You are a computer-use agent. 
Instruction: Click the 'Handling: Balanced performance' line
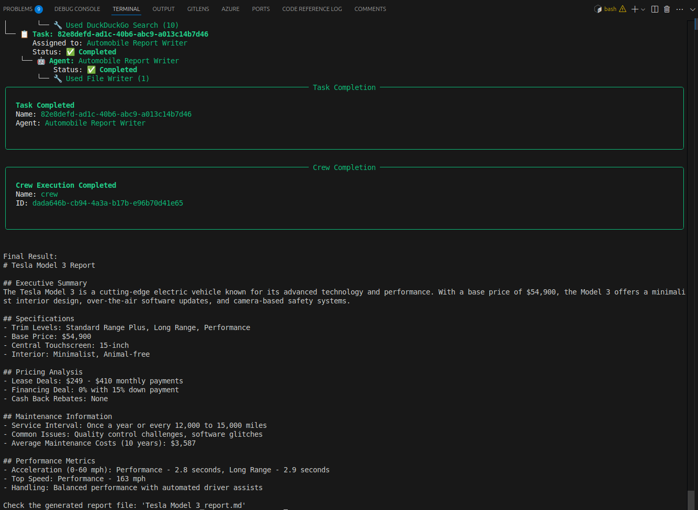coord(133,488)
